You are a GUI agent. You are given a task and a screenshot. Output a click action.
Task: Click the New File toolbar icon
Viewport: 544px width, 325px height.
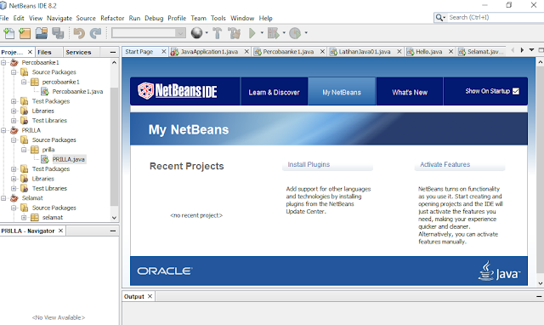(x=9, y=33)
